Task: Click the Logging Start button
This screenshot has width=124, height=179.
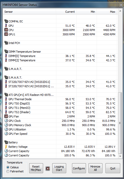Action: coord(59,168)
